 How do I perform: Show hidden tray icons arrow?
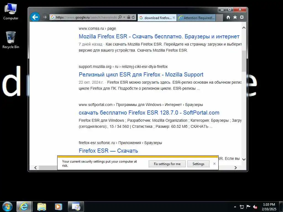[235, 207]
